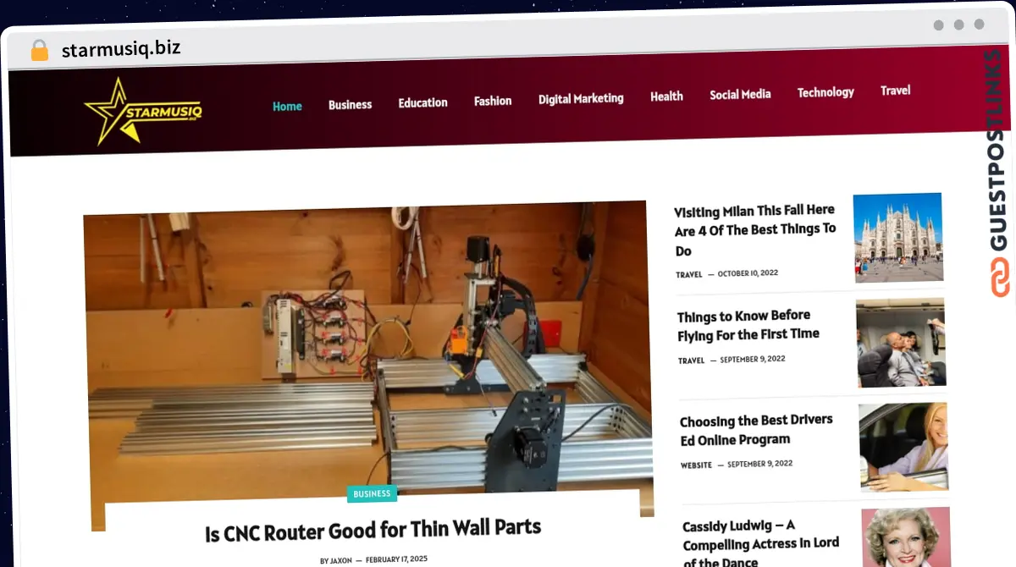Click the Guestpostlinks chain link icon
Viewport: 1016px width, 567px height.
pos(1000,278)
